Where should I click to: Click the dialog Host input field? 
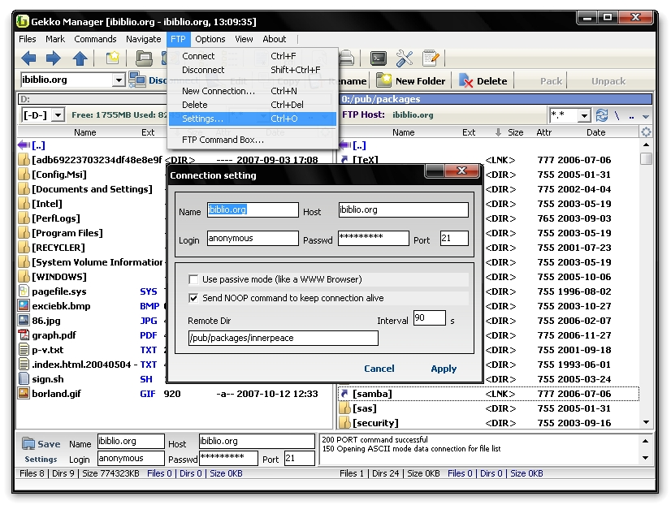pyautogui.click(x=403, y=209)
